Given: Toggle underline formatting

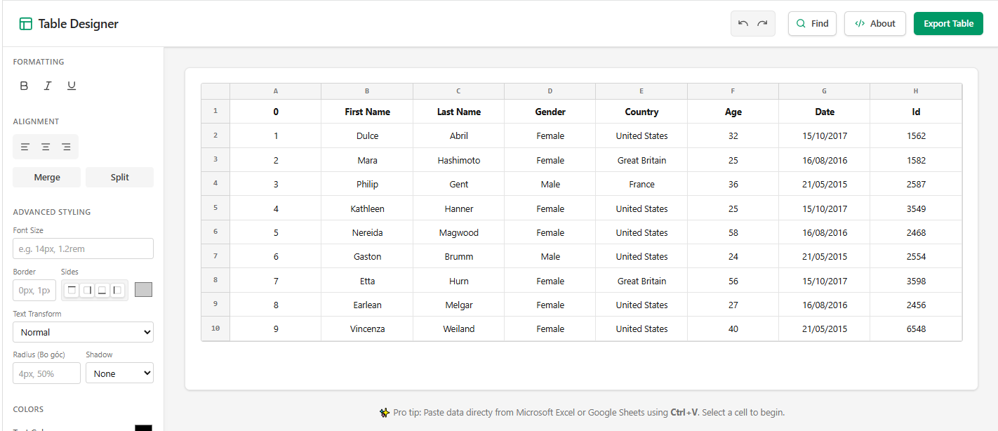Looking at the screenshot, I should [x=72, y=86].
